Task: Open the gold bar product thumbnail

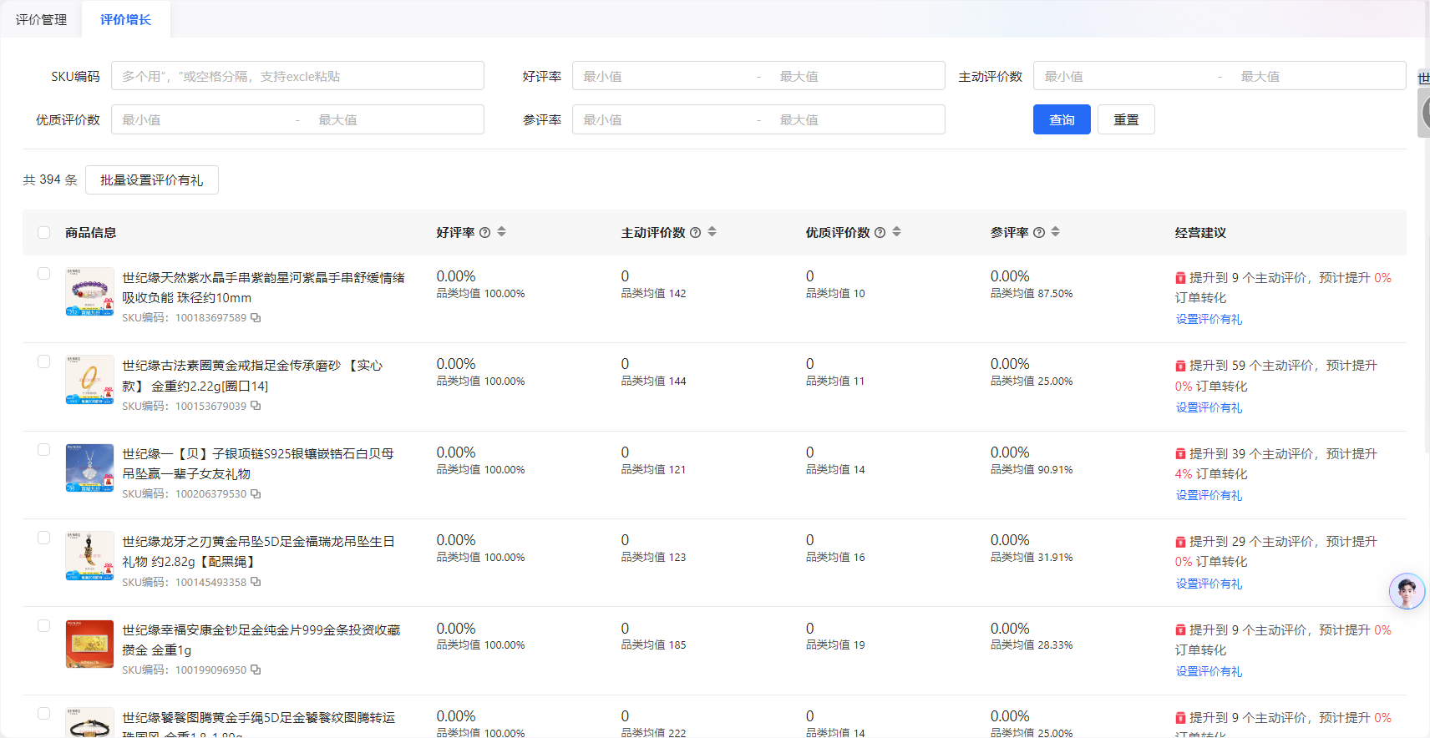Action: pyautogui.click(x=89, y=644)
